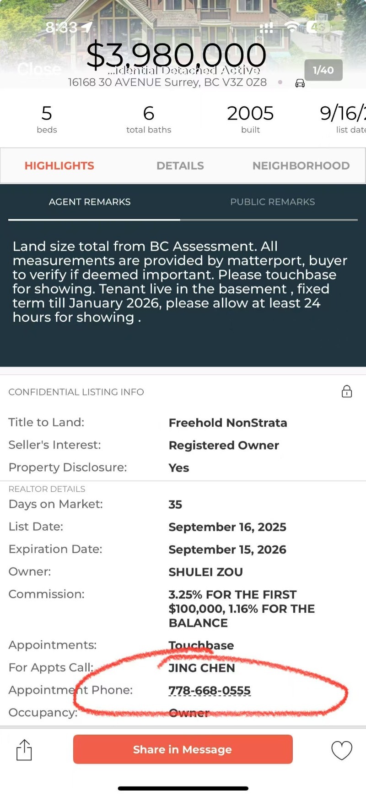Tap the confidential lock icon

tap(347, 391)
